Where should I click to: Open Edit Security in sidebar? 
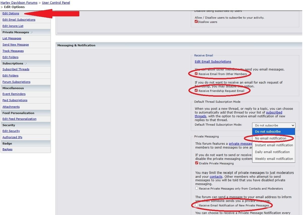click(11, 131)
